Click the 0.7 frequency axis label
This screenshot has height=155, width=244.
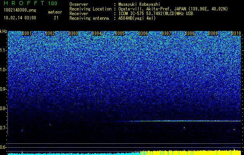click(3, 128)
